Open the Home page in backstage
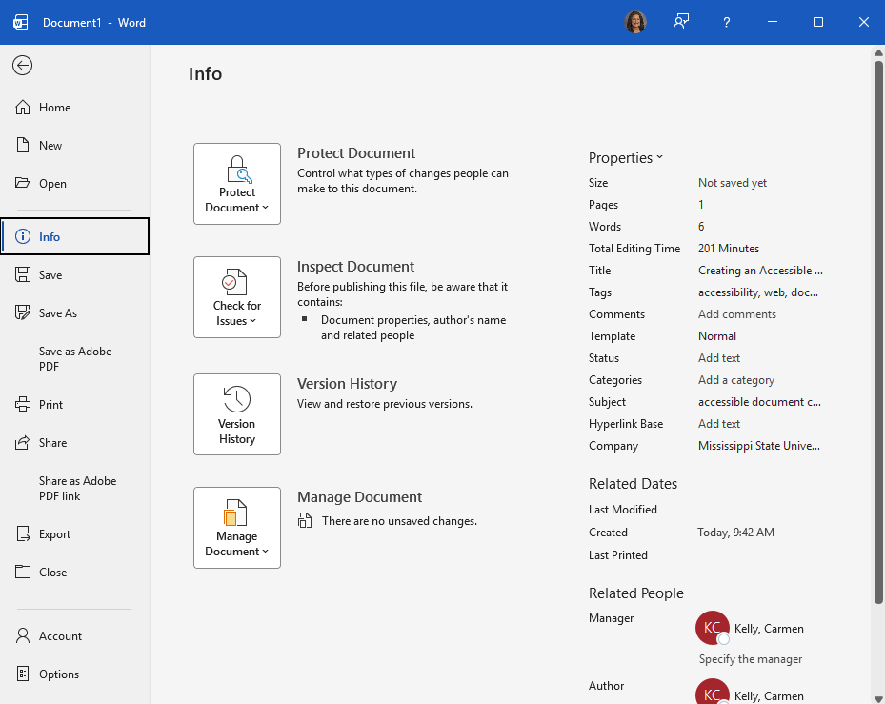 (x=75, y=108)
